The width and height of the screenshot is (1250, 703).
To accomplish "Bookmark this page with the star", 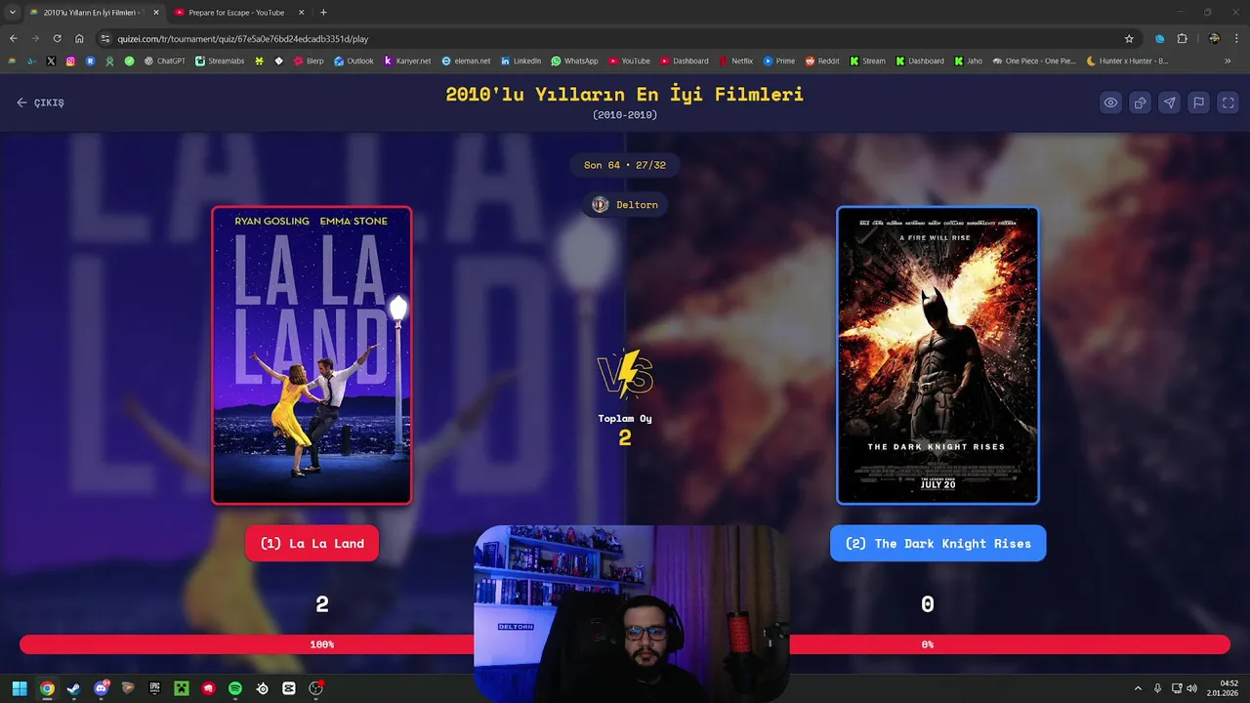I will pos(1129,39).
